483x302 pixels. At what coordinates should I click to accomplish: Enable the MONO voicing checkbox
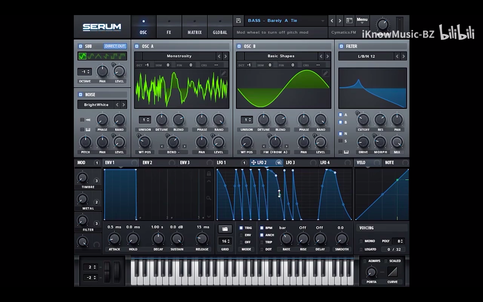click(x=361, y=241)
